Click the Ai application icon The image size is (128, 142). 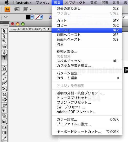7,9
